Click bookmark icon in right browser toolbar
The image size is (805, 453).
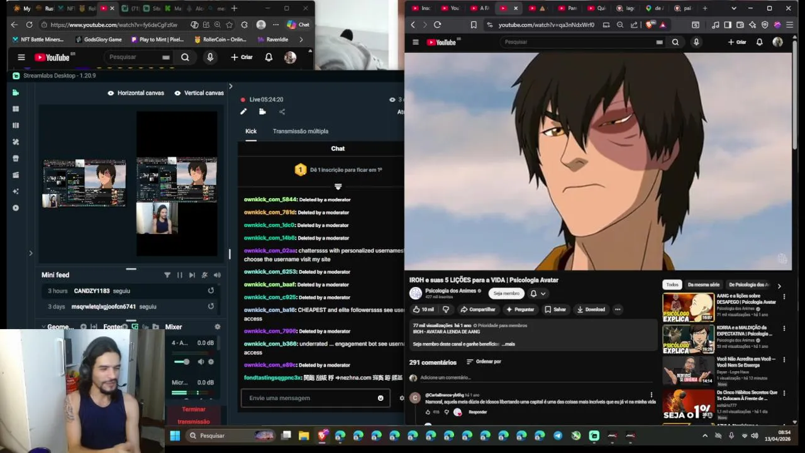[474, 25]
